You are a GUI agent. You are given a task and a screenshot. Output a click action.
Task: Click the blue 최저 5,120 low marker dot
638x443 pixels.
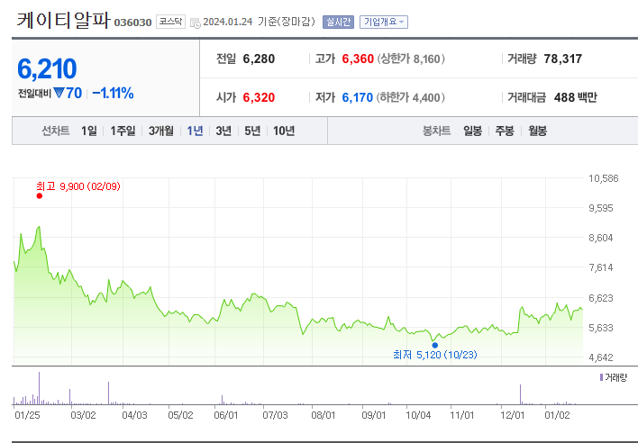click(x=435, y=345)
